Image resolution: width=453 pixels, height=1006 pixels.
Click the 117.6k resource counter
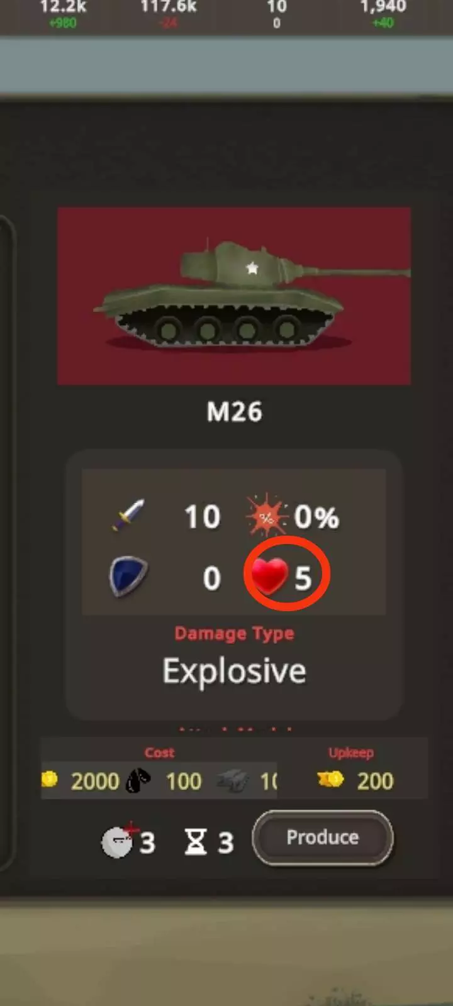[x=169, y=7]
